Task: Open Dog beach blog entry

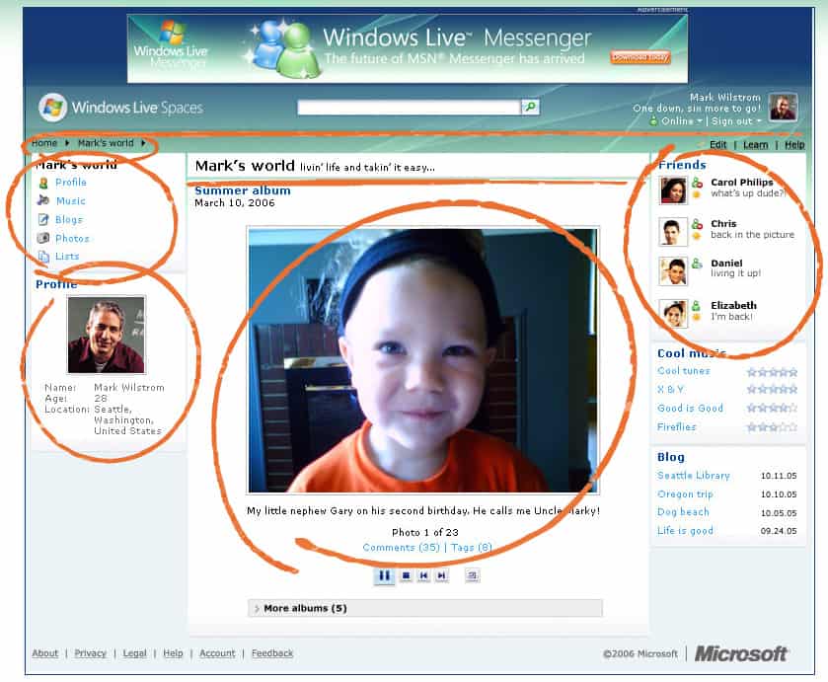Action: tap(683, 512)
